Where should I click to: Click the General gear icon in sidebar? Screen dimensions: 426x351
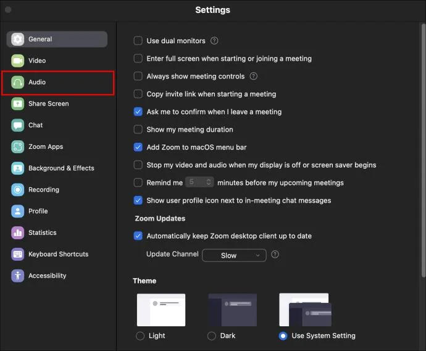(18, 39)
